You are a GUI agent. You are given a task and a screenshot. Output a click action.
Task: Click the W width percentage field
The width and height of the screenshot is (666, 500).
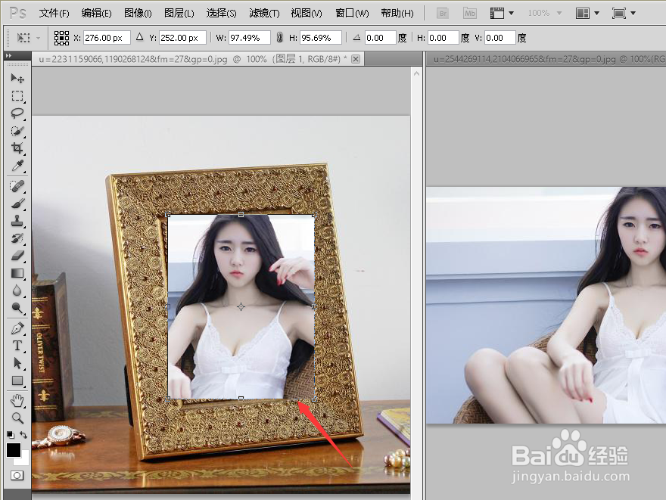pos(249,38)
